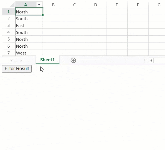The height and width of the screenshot is (150, 165).
Task: Select row 6 header
Action: coord(9,46)
